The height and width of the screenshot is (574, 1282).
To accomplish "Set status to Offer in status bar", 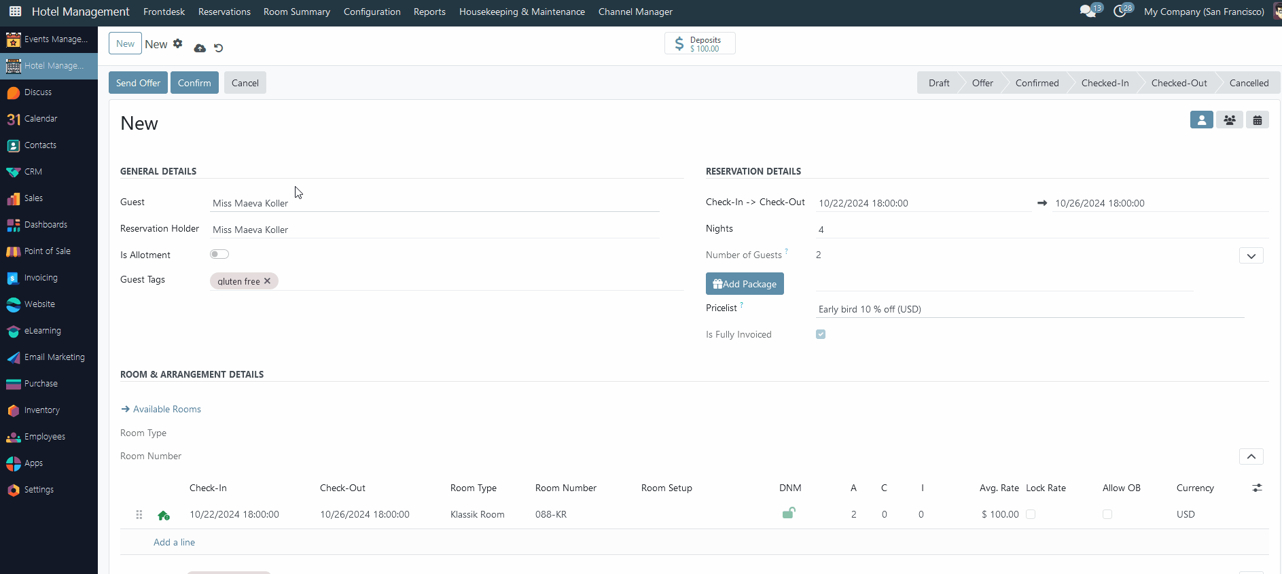I will click(982, 83).
